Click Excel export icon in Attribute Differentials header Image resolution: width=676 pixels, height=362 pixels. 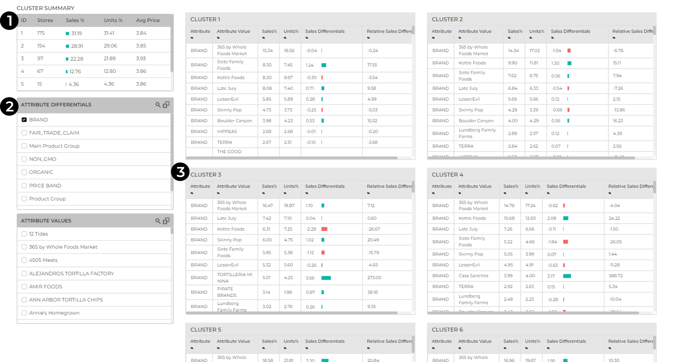point(166,105)
